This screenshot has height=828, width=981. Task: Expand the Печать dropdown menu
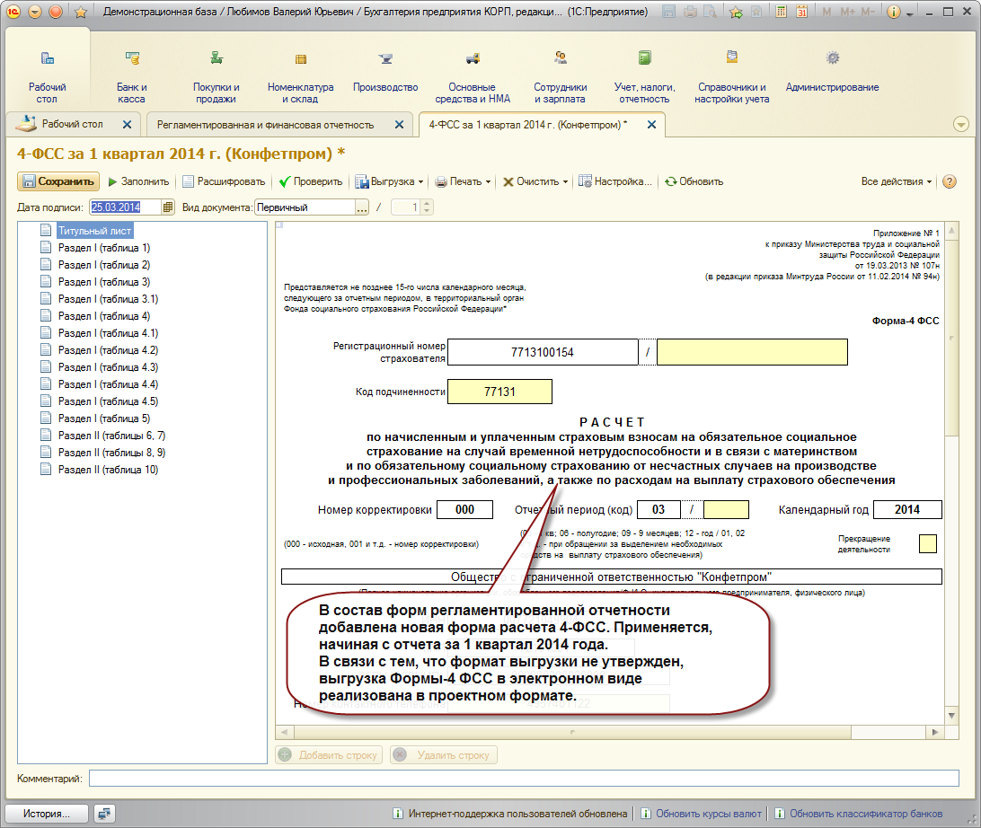point(463,181)
